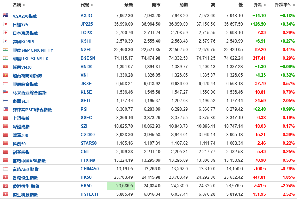Image resolution: width=297 pixels, height=200 pixels.
Task: Open the ASX200指數 index link
Action: (25, 16)
